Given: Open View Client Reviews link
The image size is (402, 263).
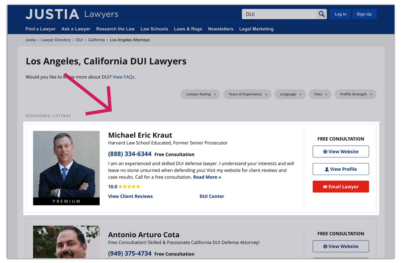Looking at the screenshot, I should click(x=131, y=196).
